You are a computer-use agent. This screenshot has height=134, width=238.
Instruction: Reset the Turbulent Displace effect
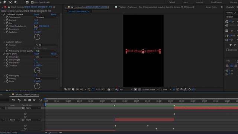tap(36, 15)
